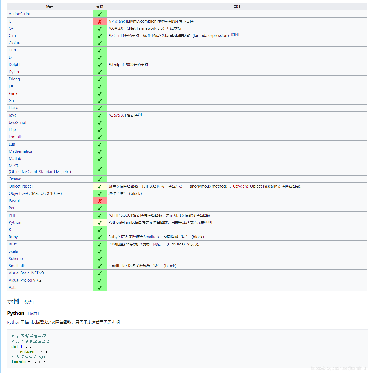Open the ActionScript language link
368x373 pixels.
coord(20,14)
